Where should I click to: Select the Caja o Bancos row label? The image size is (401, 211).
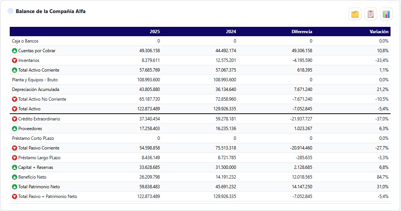coord(25,41)
